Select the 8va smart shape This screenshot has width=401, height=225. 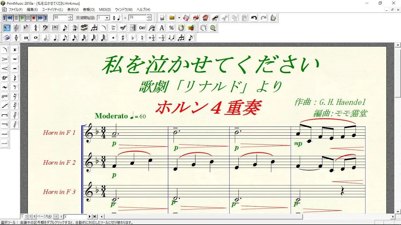pos(5,97)
